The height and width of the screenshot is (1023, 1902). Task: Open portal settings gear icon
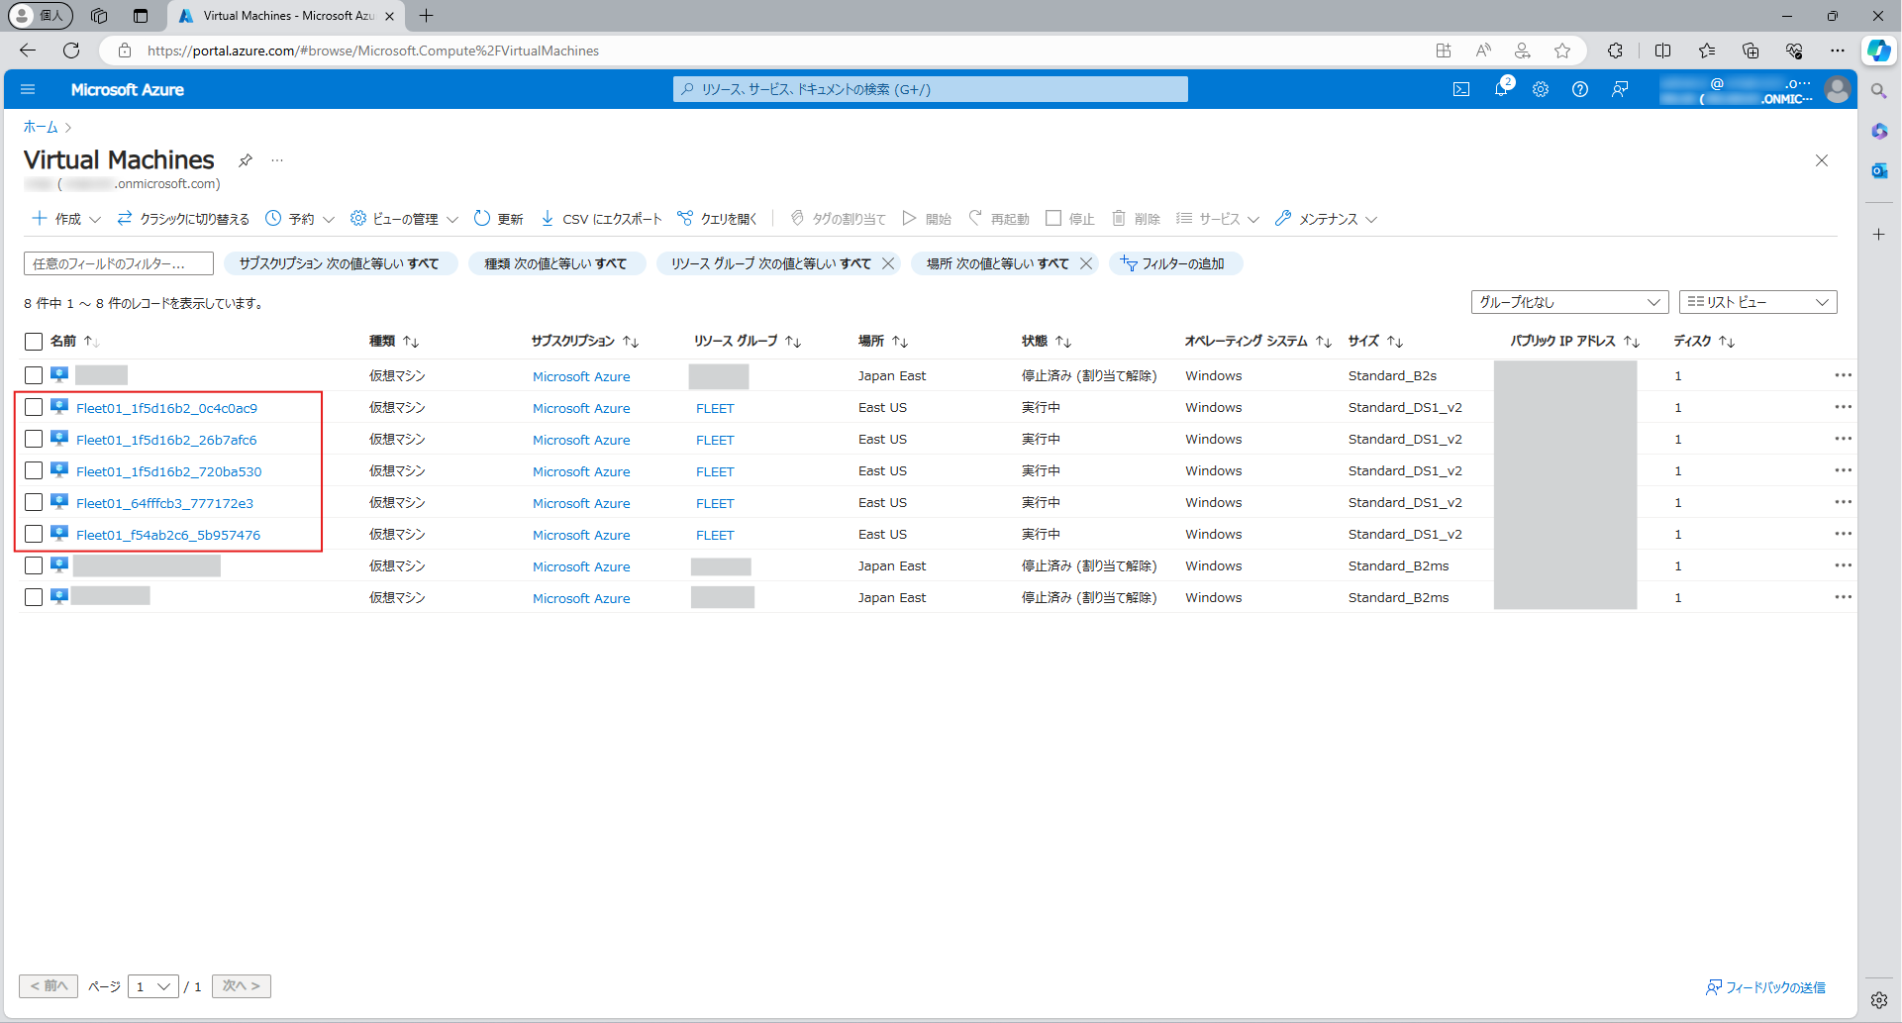(x=1541, y=89)
